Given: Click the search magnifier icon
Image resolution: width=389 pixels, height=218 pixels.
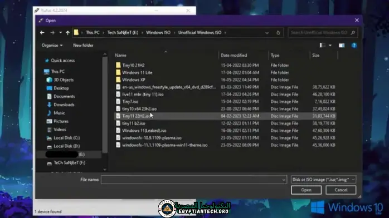Looking at the screenshot, I should click(x=353, y=33).
